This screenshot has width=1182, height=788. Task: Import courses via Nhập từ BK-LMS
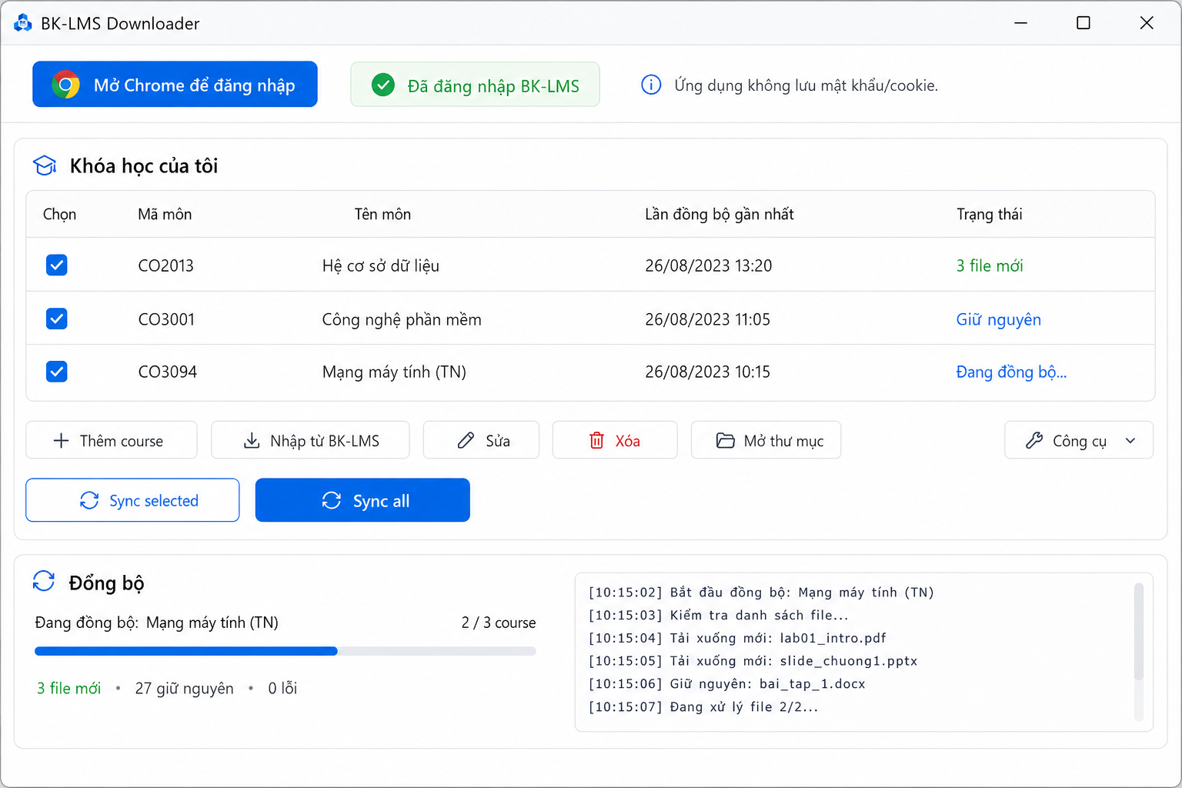310,440
